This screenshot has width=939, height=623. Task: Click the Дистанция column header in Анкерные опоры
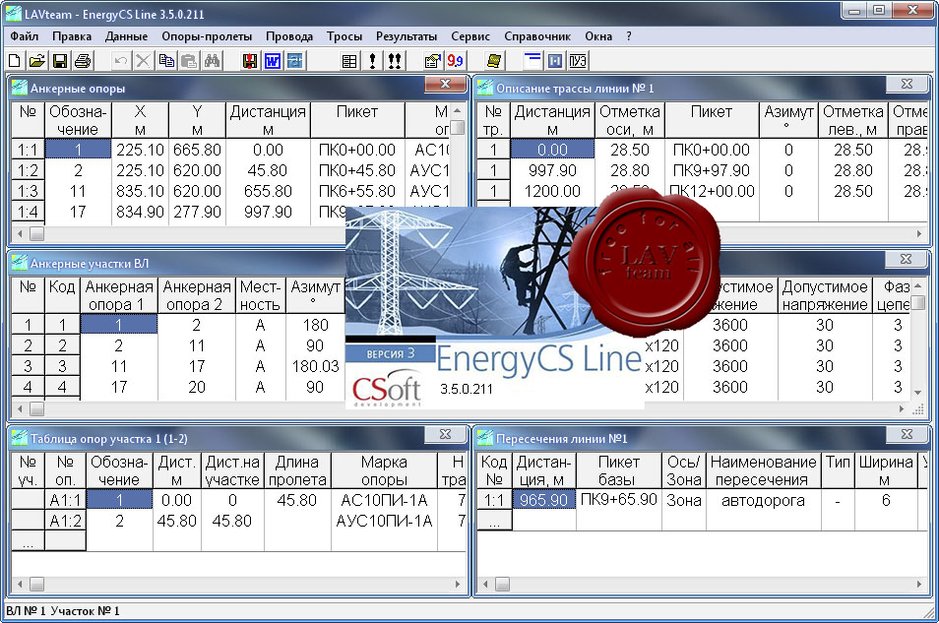click(x=268, y=120)
